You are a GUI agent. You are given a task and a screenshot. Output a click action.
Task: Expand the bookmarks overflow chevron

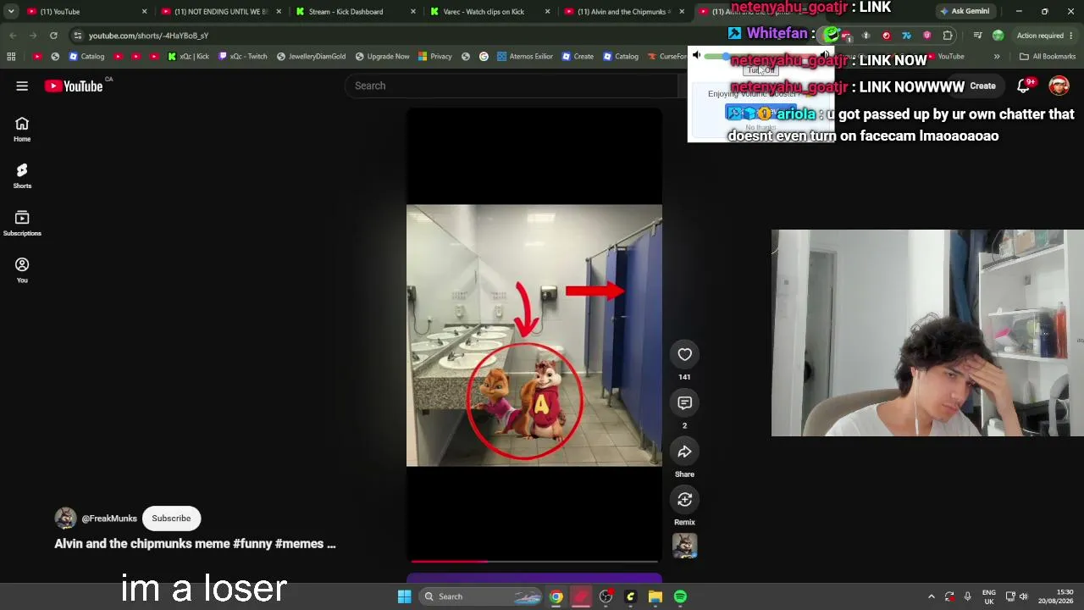click(x=997, y=57)
